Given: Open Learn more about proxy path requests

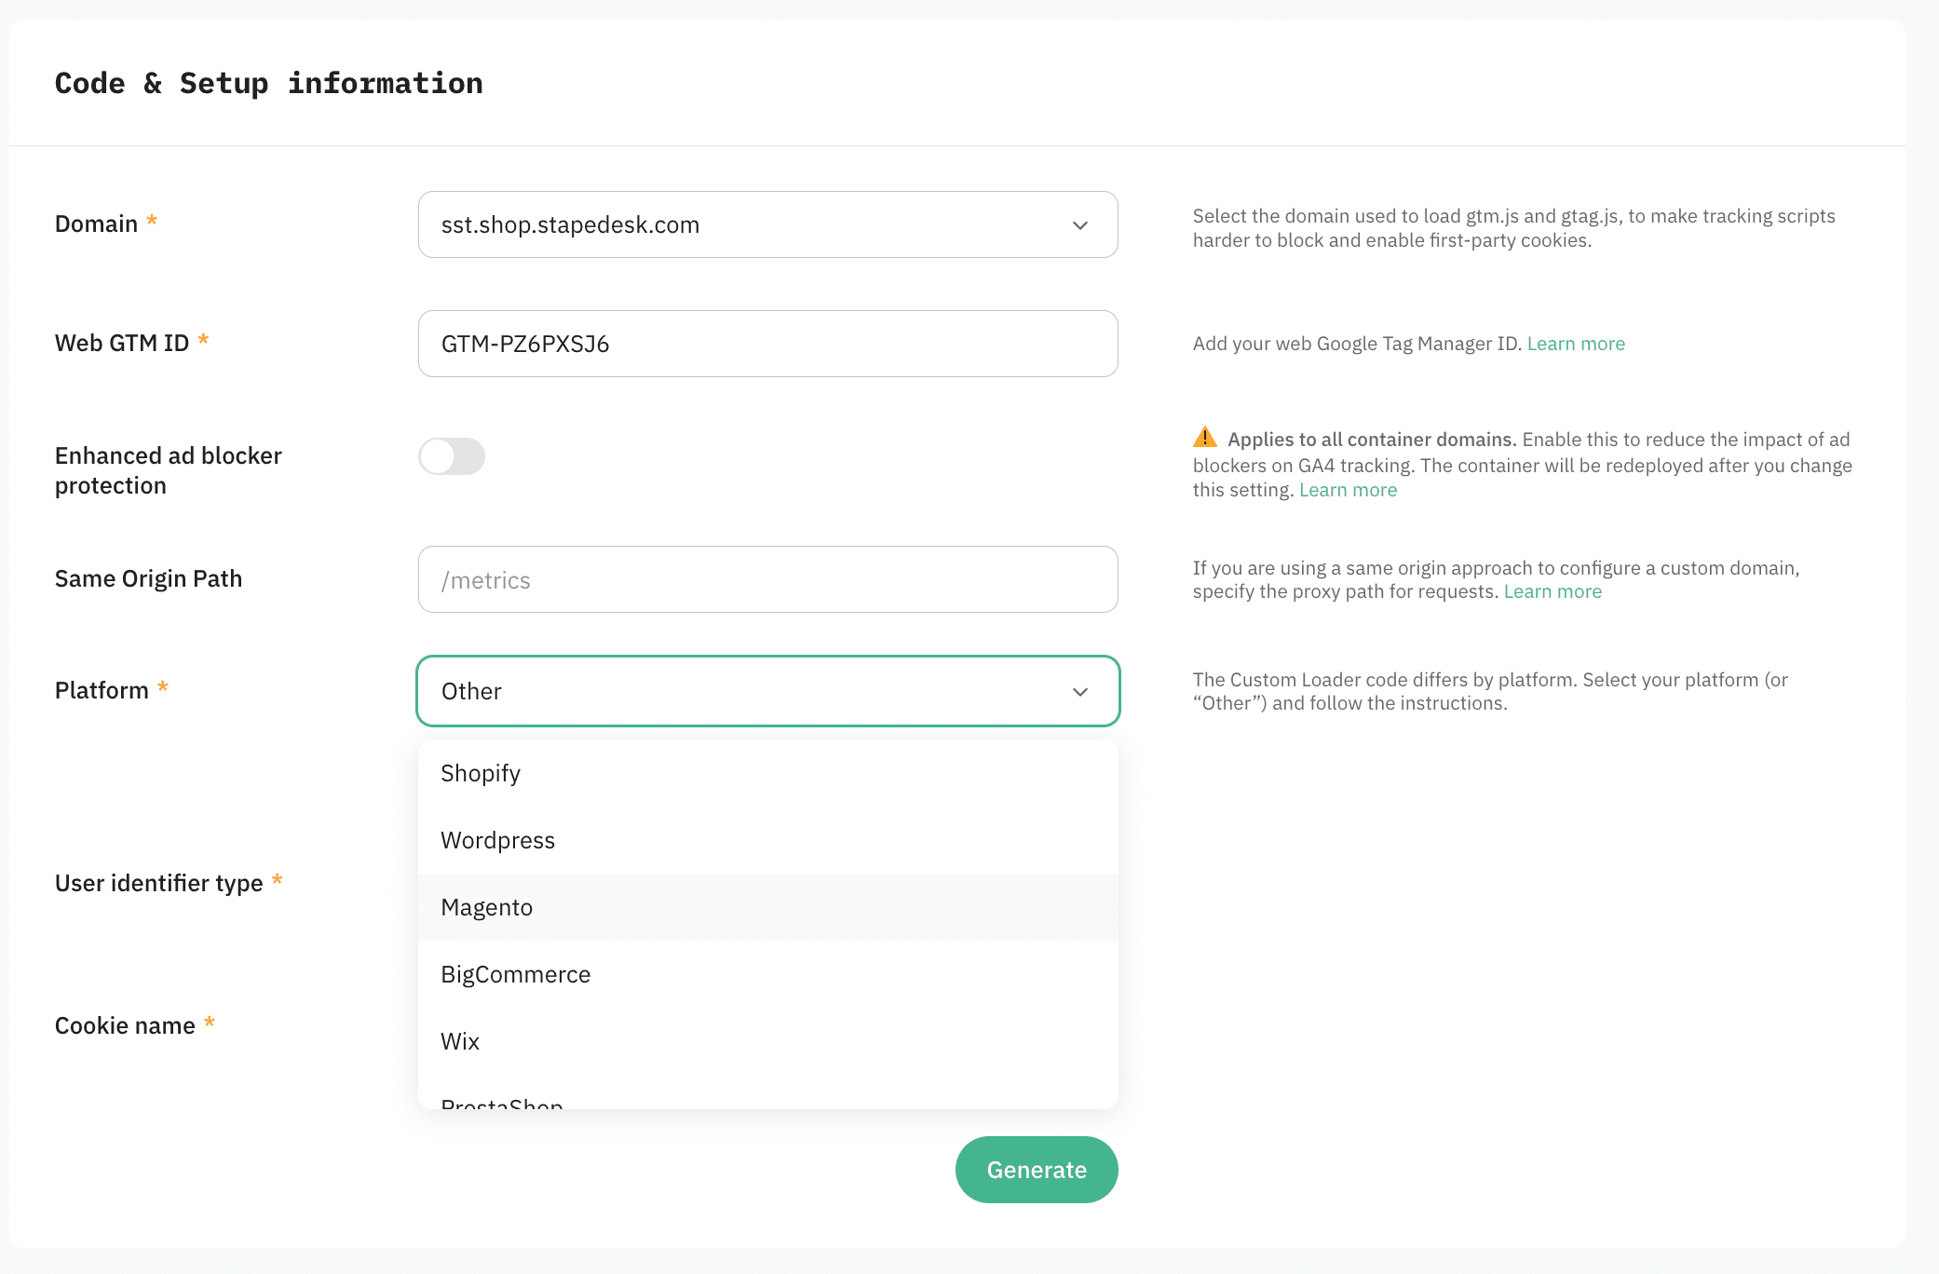Looking at the screenshot, I should 1553,590.
